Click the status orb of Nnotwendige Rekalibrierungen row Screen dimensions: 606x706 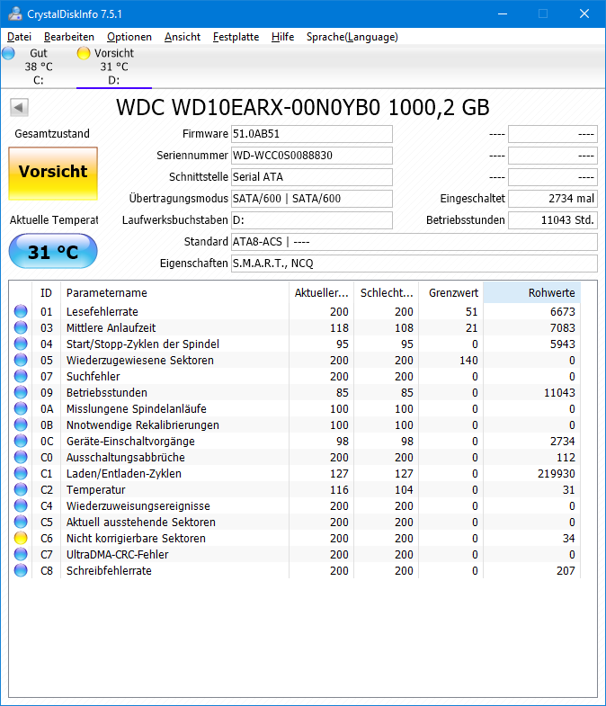pyautogui.click(x=21, y=425)
